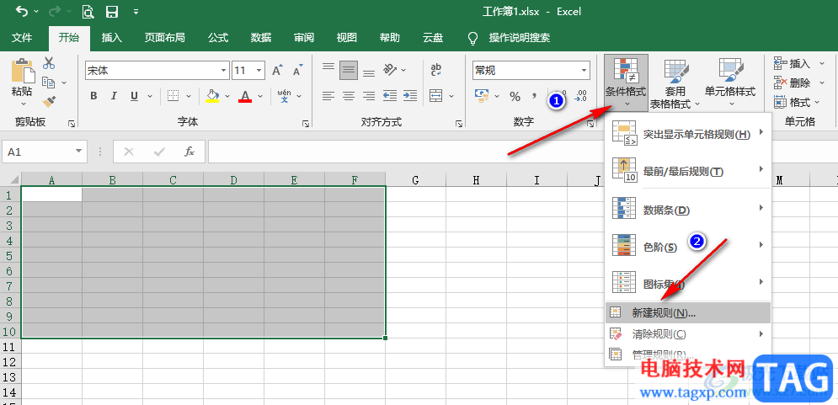The image size is (838, 405).
Task: Click Merge and Center icon
Action: tap(436, 96)
